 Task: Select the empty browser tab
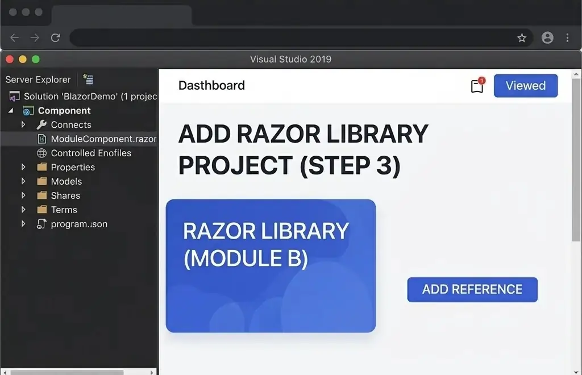(x=122, y=15)
